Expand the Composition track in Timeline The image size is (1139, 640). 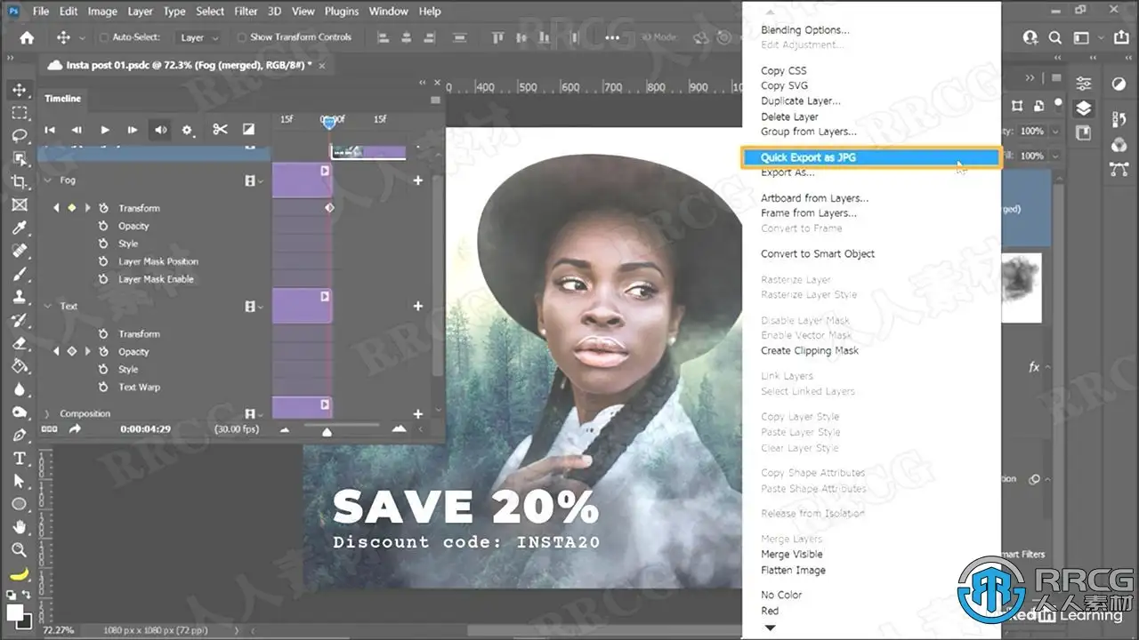(x=48, y=414)
